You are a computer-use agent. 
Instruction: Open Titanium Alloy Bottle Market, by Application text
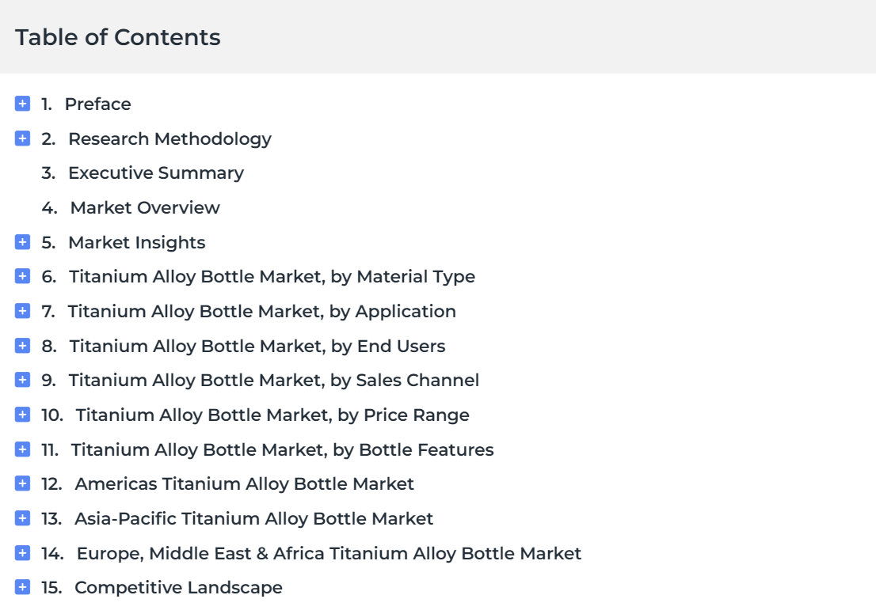tap(261, 312)
